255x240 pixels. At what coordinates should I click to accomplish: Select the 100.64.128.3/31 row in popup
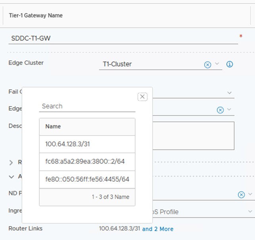coord(87,144)
